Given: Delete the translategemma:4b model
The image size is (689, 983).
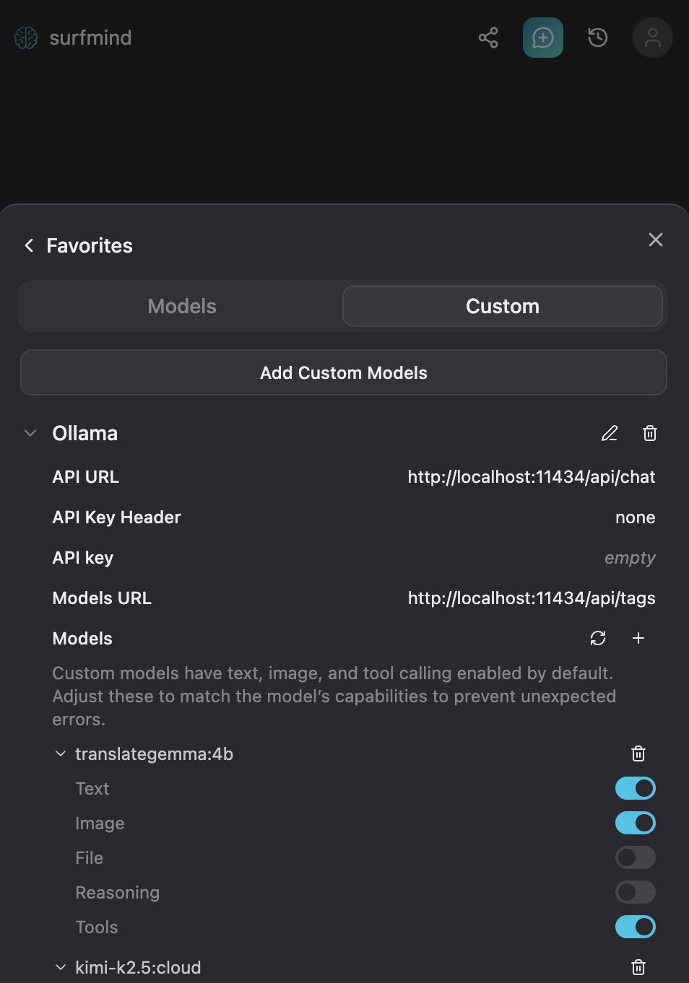Looking at the screenshot, I should (x=638, y=753).
